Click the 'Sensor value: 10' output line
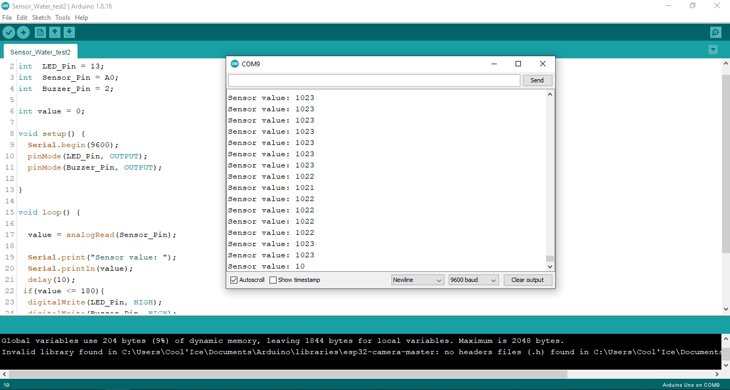 266,266
